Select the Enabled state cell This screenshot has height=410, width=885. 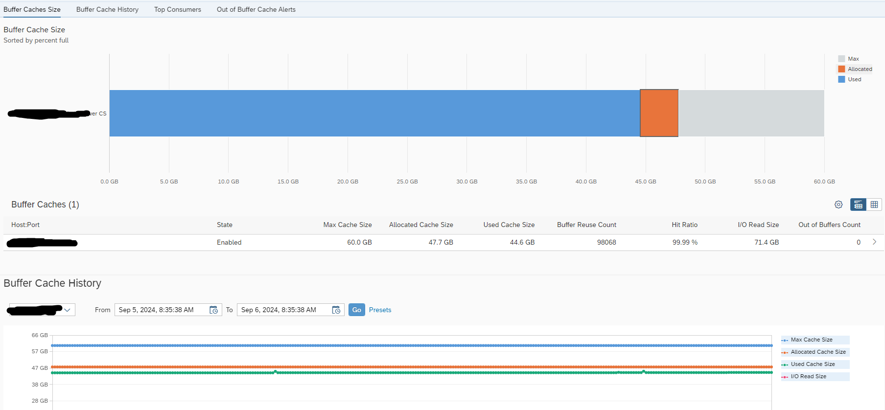tap(229, 242)
